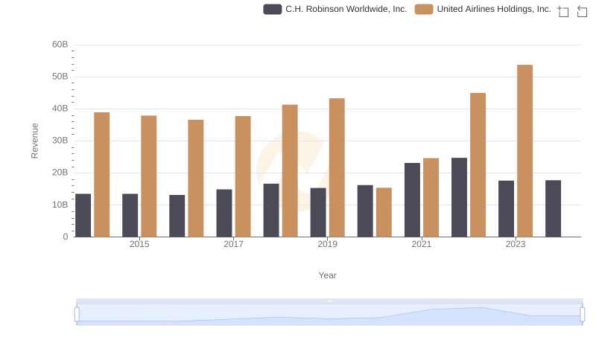
Task: Select C.H. Robinson 2015 revenue bar
Action: point(130,216)
